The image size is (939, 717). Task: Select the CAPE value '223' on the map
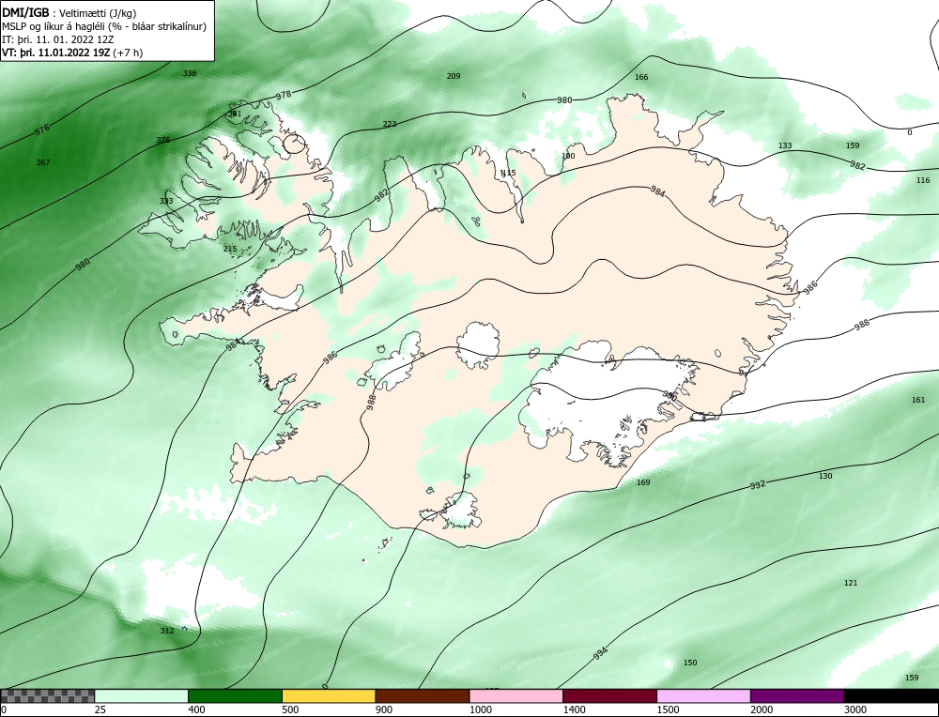[x=390, y=125]
